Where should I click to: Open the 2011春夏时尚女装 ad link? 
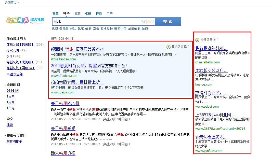coord(90,66)
